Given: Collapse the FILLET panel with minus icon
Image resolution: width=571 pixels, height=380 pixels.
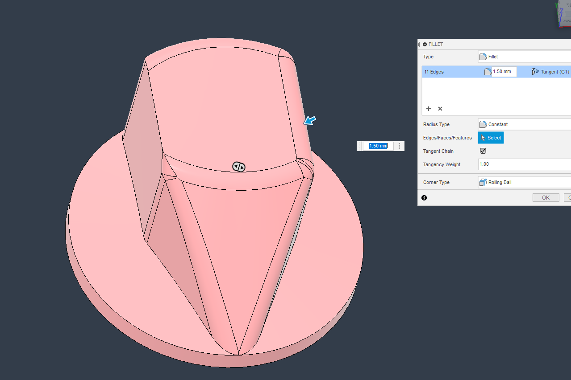Looking at the screenshot, I should click(425, 45).
